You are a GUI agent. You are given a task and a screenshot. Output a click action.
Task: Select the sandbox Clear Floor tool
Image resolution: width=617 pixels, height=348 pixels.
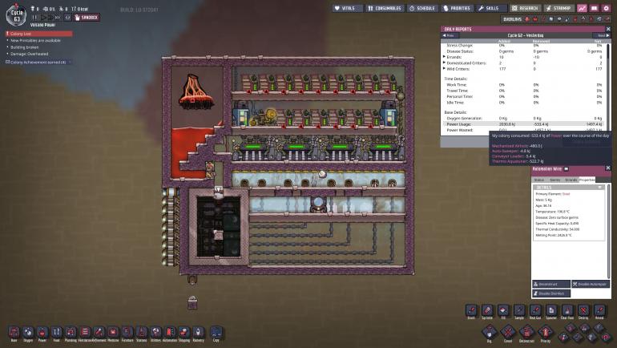567,310
